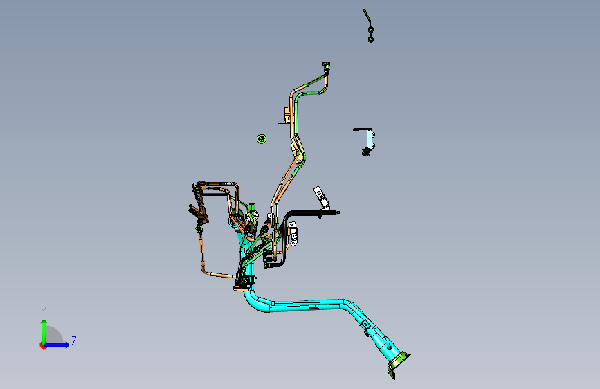600x389 pixels.
Task: Select the tilted white clip above the black hose
Action: pos(321,197)
